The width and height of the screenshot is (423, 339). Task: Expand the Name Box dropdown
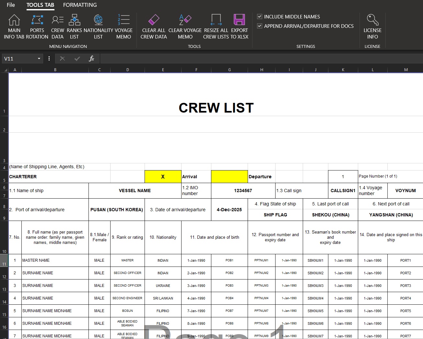[x=39, y=59]
